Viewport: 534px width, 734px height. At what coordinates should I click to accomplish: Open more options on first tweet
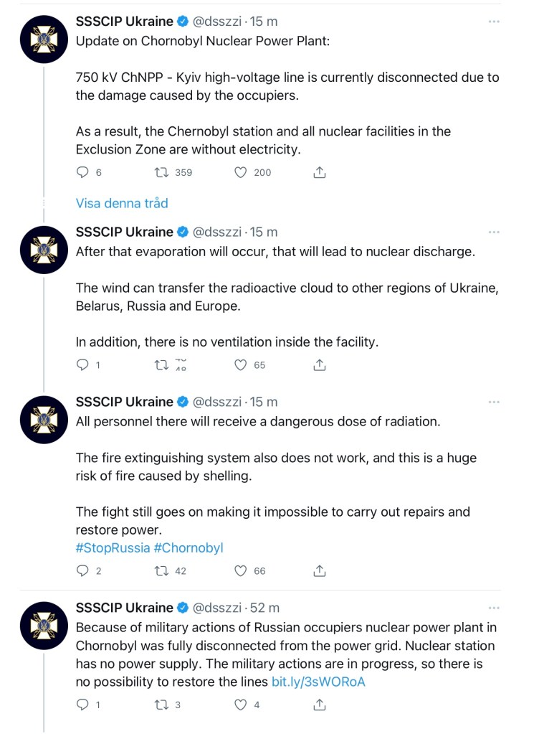point(493,22)
